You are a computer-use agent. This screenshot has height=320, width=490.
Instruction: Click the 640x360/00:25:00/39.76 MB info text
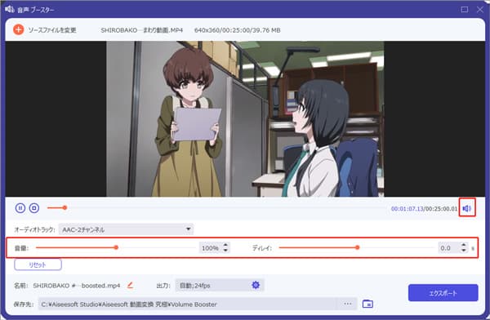(237, 30)
